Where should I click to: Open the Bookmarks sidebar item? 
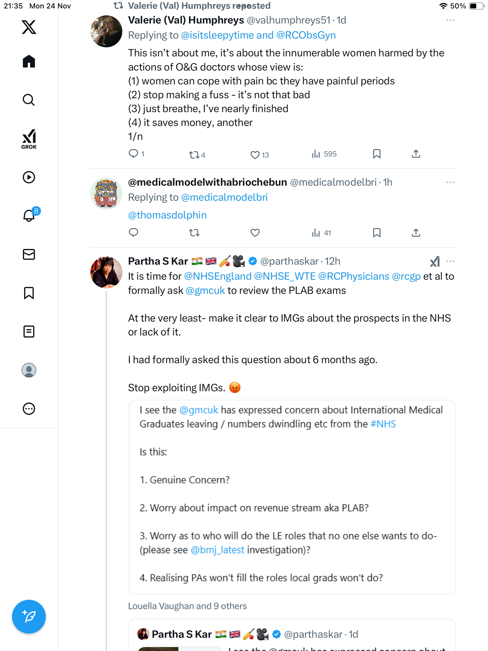tap(29, 293)
